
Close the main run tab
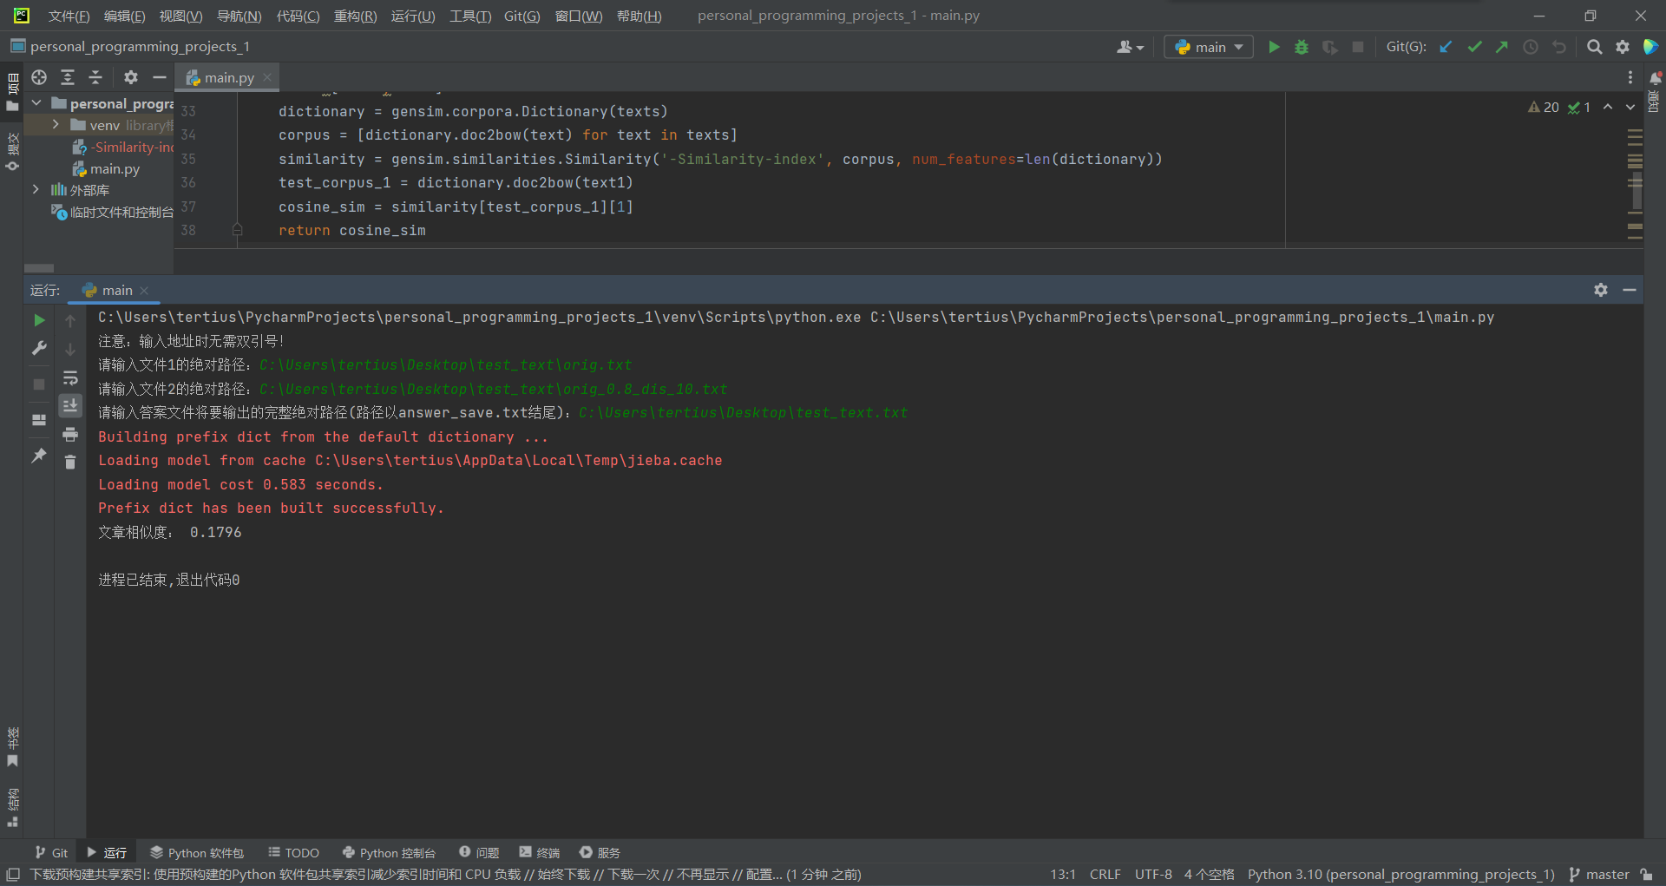(145, 291)
